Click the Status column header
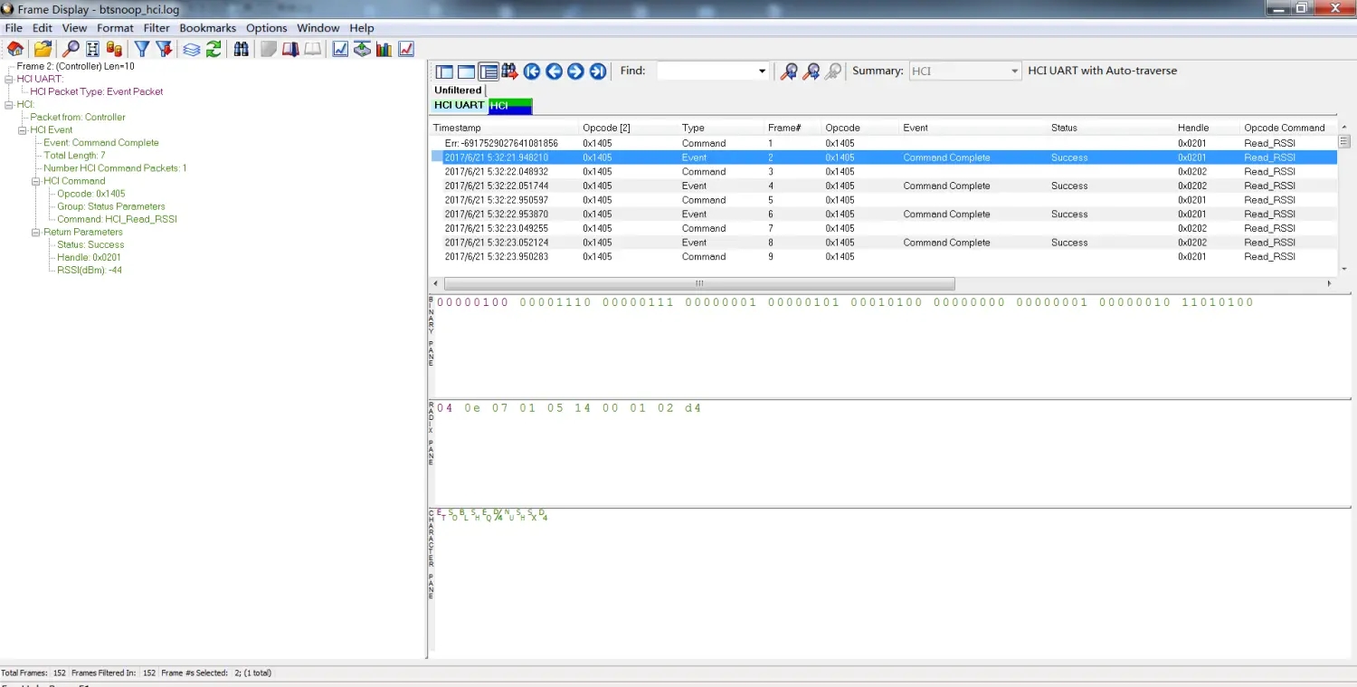The width and height of the screenshot is (1357, 687). click(x=1110, y=128)
